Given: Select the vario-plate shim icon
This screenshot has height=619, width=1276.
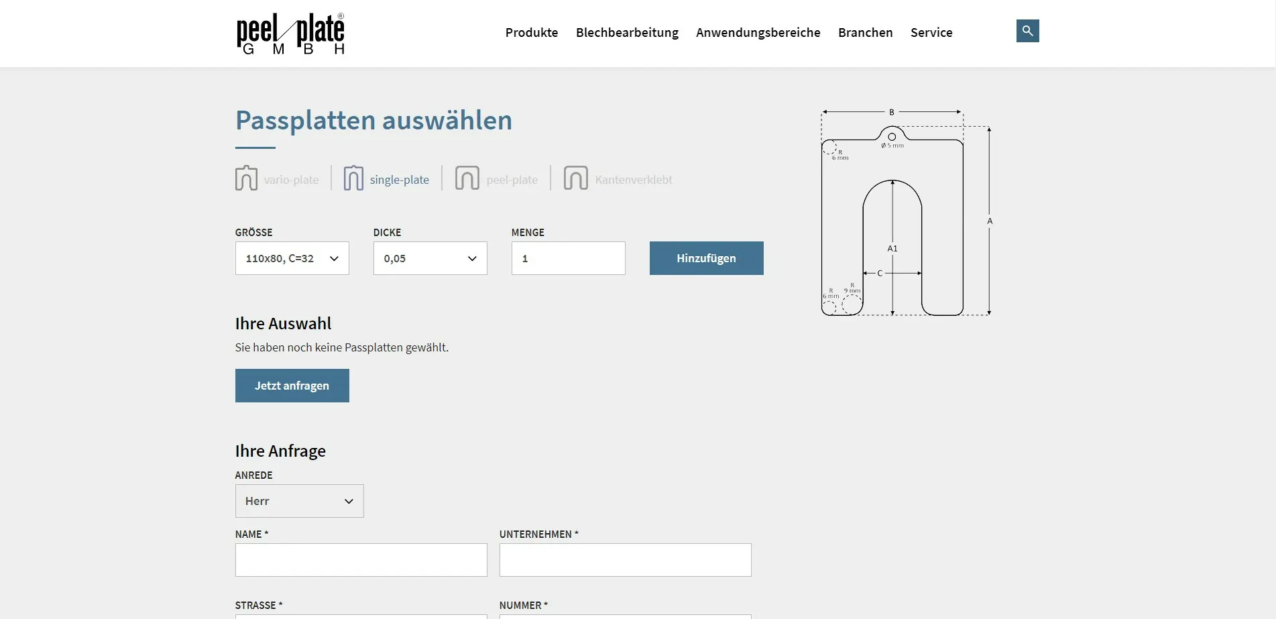Looking at the screenshot, I should tap(246, 178).
